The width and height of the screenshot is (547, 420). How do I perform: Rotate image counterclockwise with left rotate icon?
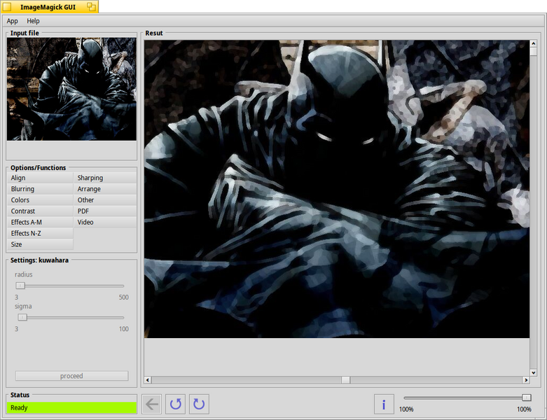[x=176, y=405]
